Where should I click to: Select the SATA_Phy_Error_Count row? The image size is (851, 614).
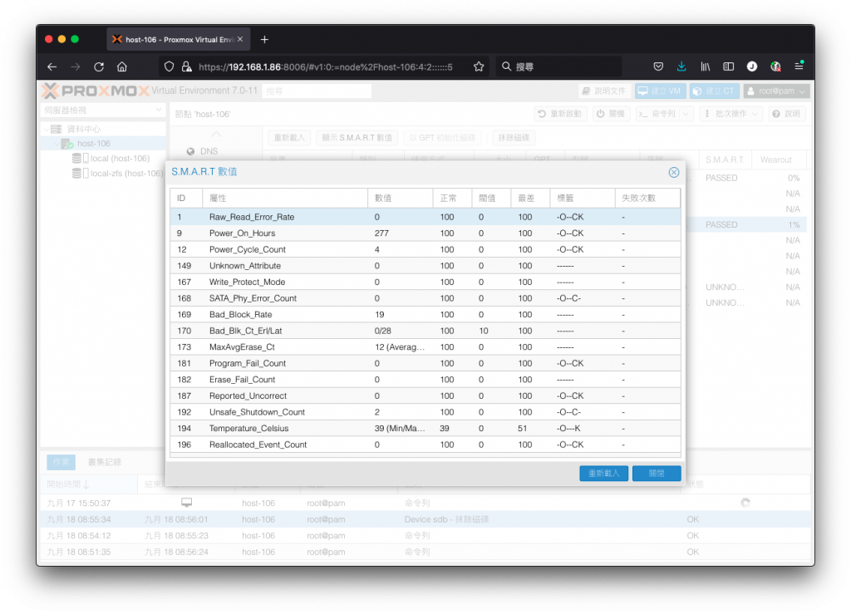coord(425,298)
